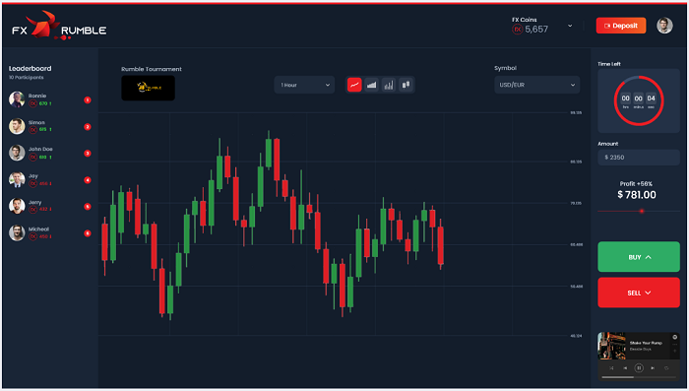The image size is (689, 391).
Task: Toggle shuffle in the music player
Action: click(x=611, y=368)
